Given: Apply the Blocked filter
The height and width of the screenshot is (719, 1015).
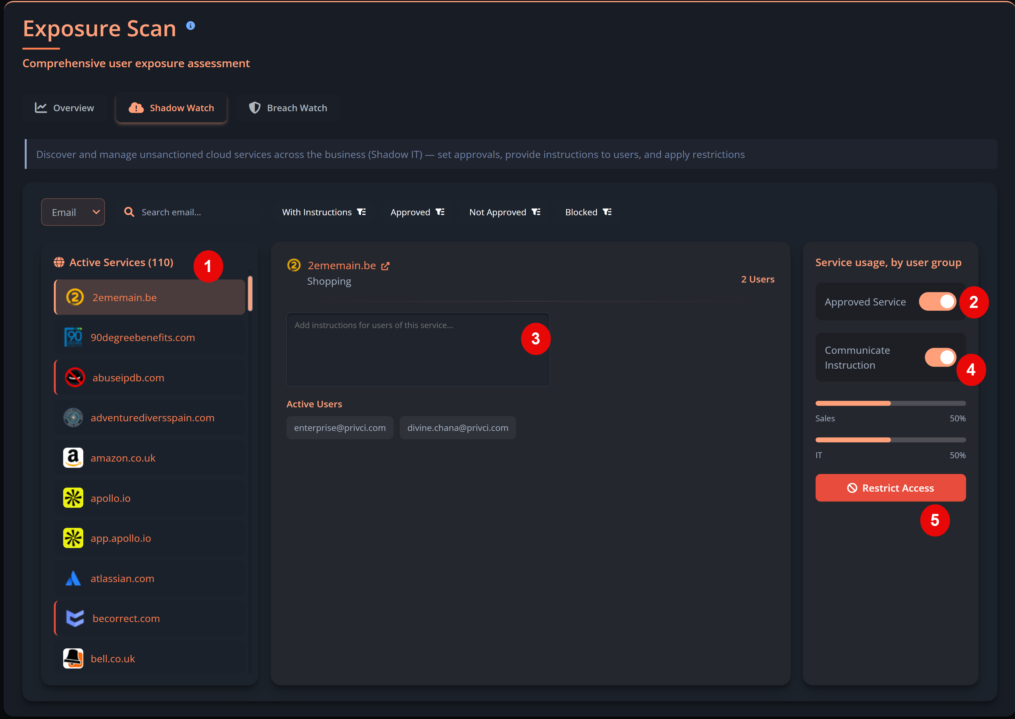Looking at the screenshot, I should pyautogui.click(x=588, y=212).
